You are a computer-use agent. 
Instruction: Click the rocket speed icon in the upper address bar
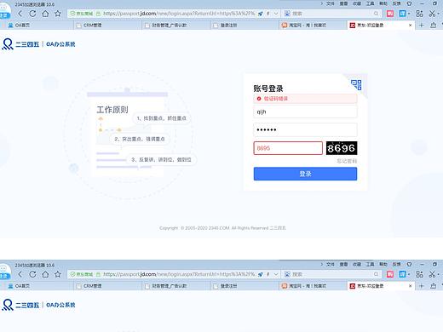[260, 14]
